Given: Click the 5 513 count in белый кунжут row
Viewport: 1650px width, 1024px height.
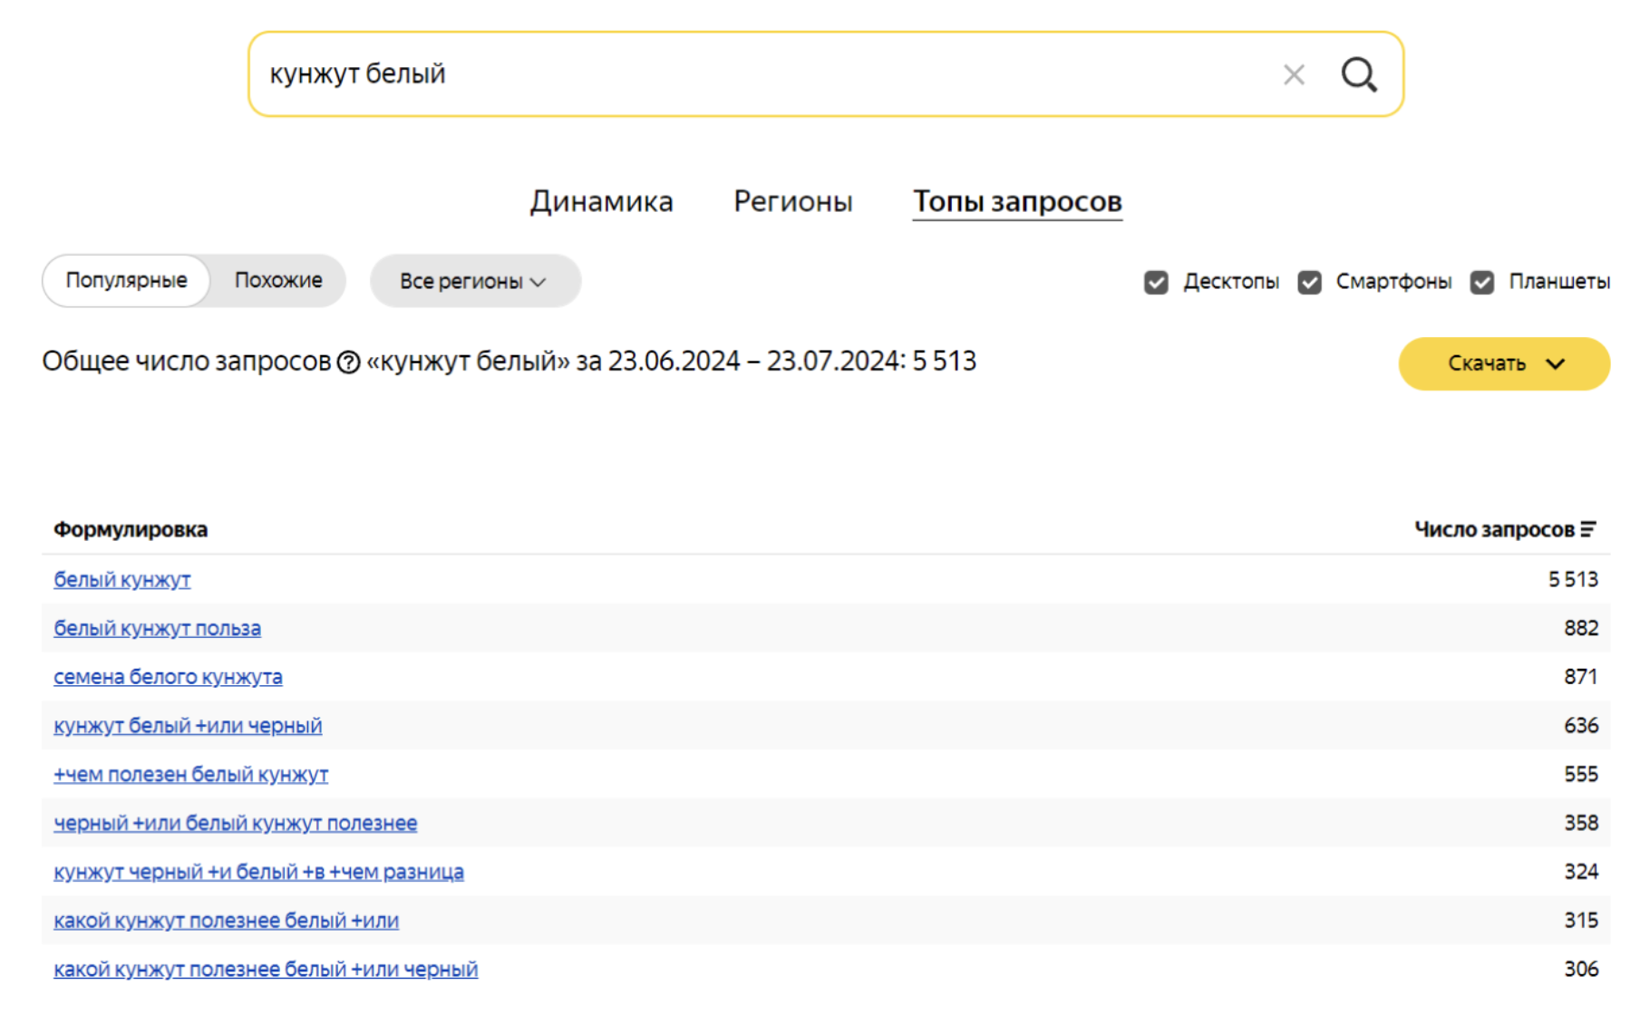Looking at the screenshot, I should [1573, 579].
